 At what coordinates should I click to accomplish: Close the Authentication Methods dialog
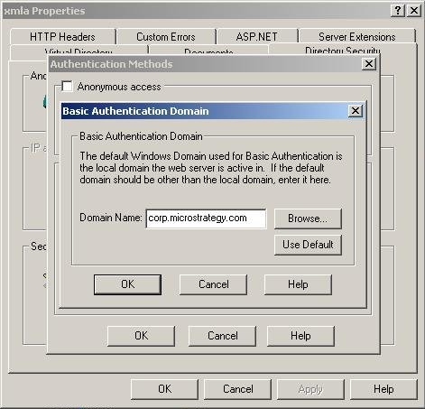coord(369,64)
